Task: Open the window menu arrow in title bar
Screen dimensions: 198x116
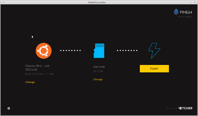Action: (3, 2)
